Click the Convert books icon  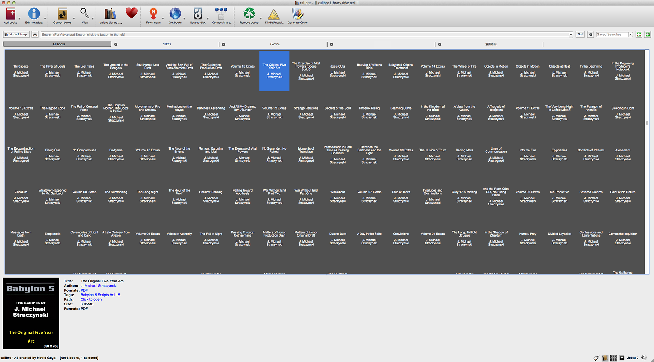click(x=63, y=14)
